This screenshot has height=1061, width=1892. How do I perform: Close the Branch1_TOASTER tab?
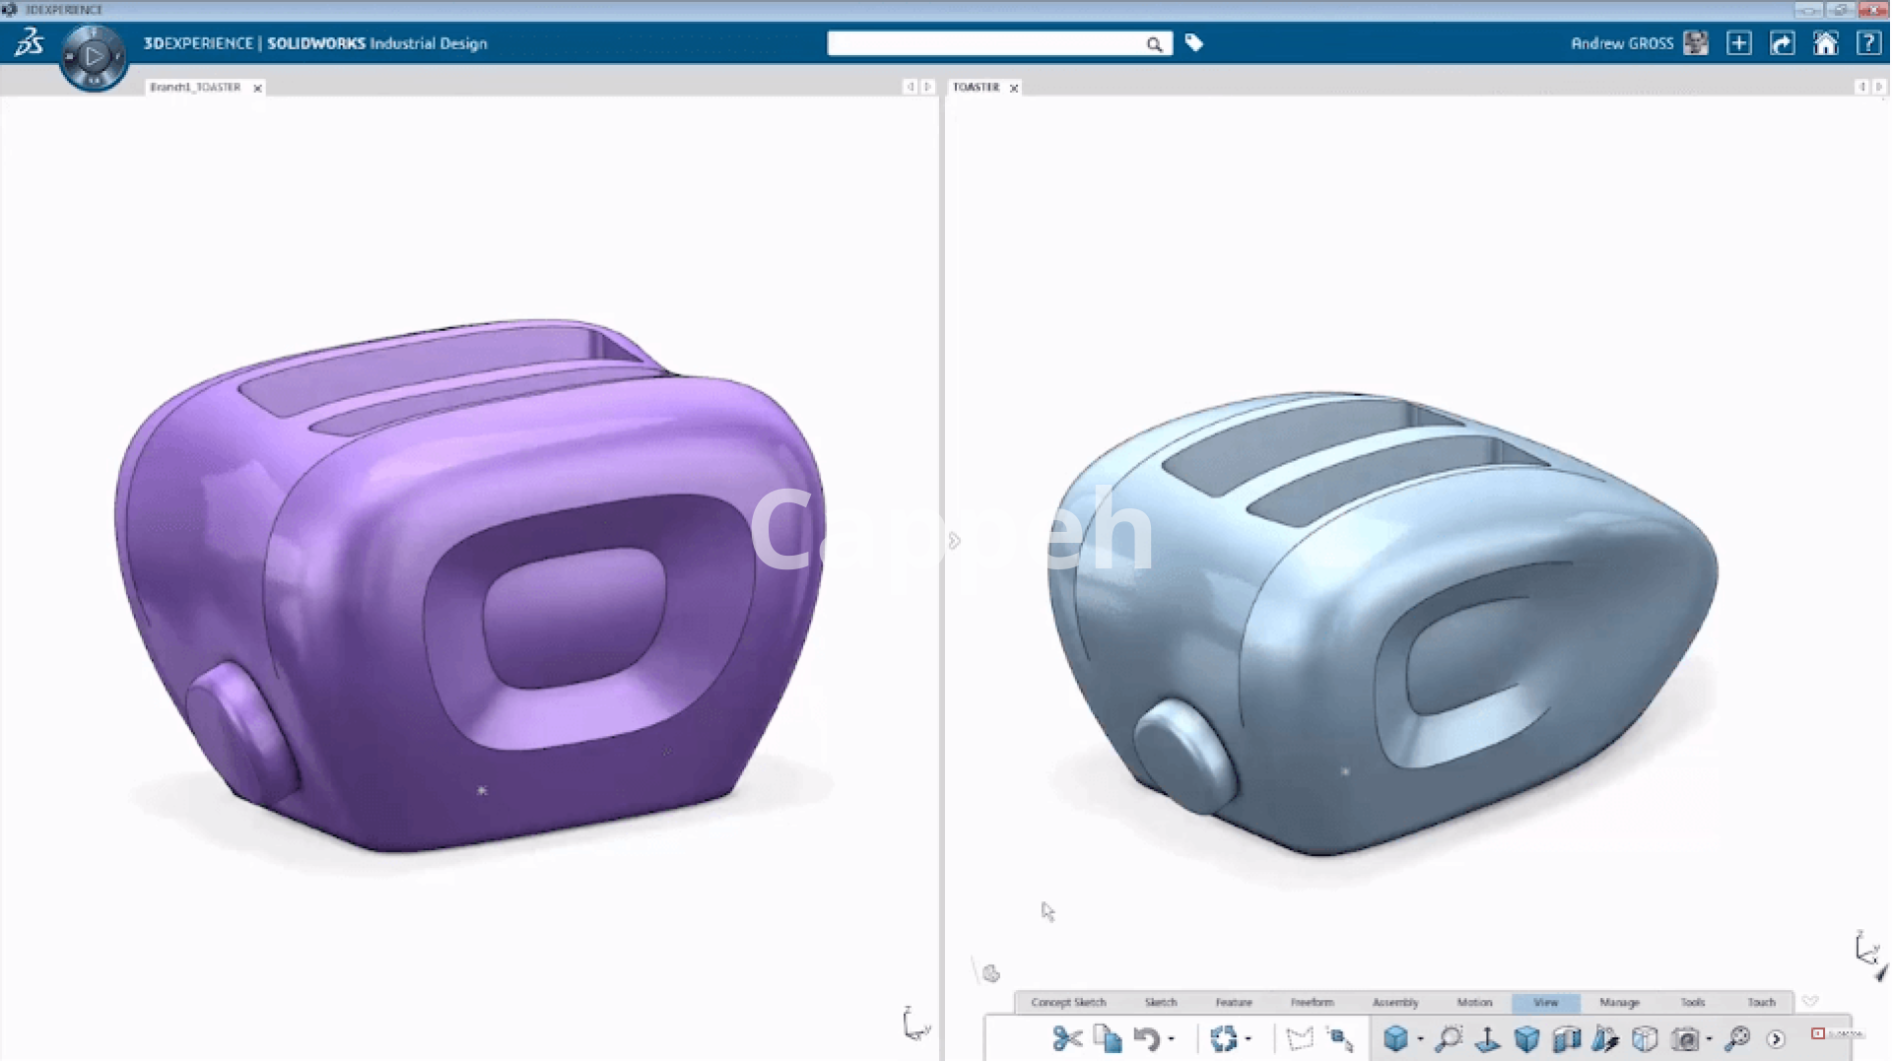coord(257,88)
